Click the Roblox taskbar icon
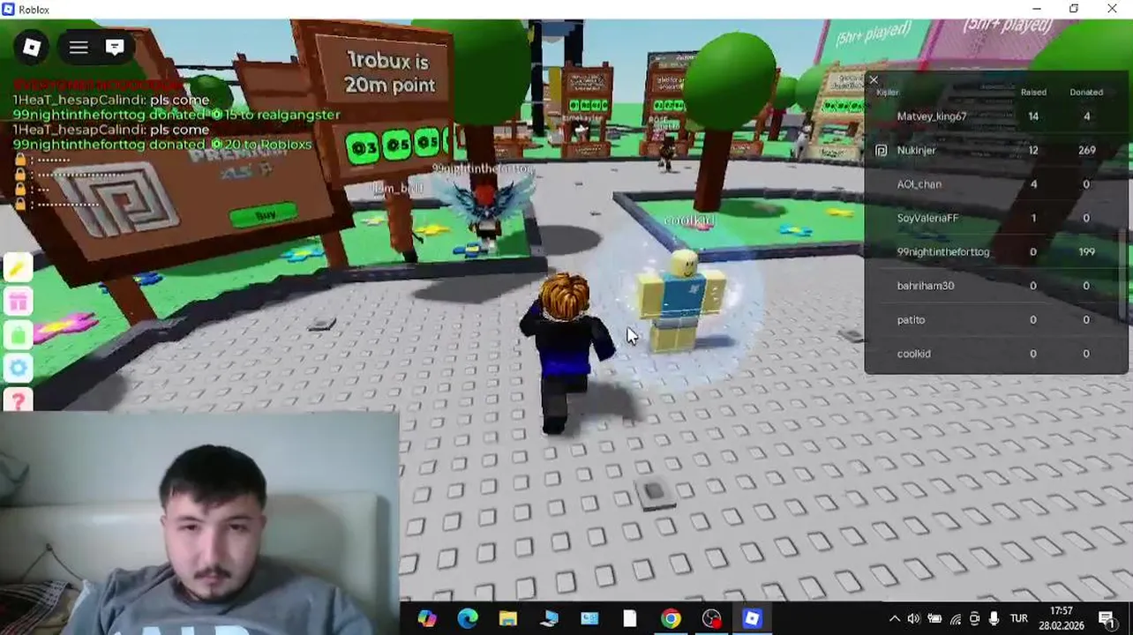The image size is (1133, 635). [x=752, y=619]
